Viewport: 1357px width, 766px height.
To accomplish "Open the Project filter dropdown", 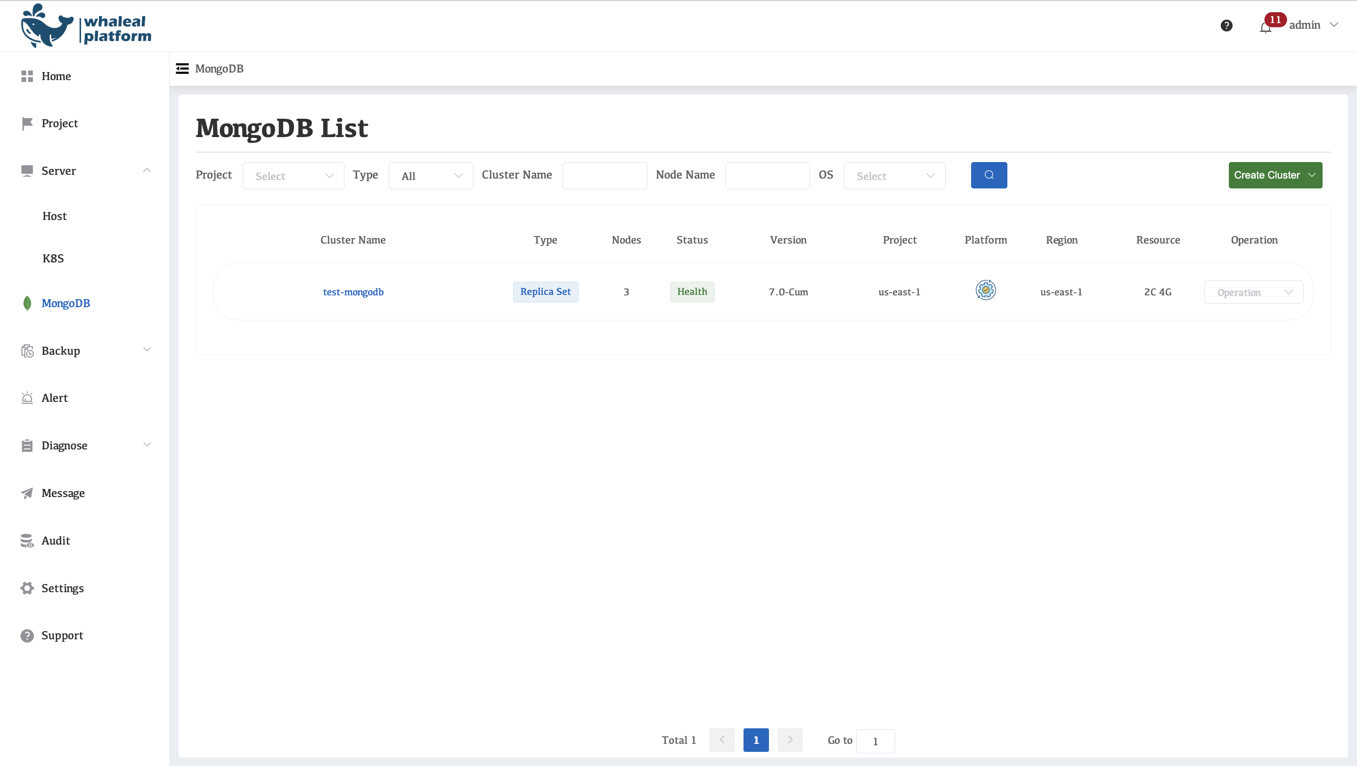I will (293, 175).
